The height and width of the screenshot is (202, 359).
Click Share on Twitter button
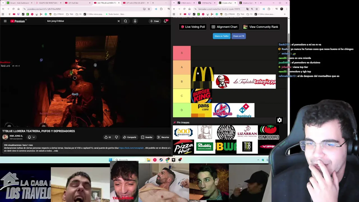tap(222, 36)
